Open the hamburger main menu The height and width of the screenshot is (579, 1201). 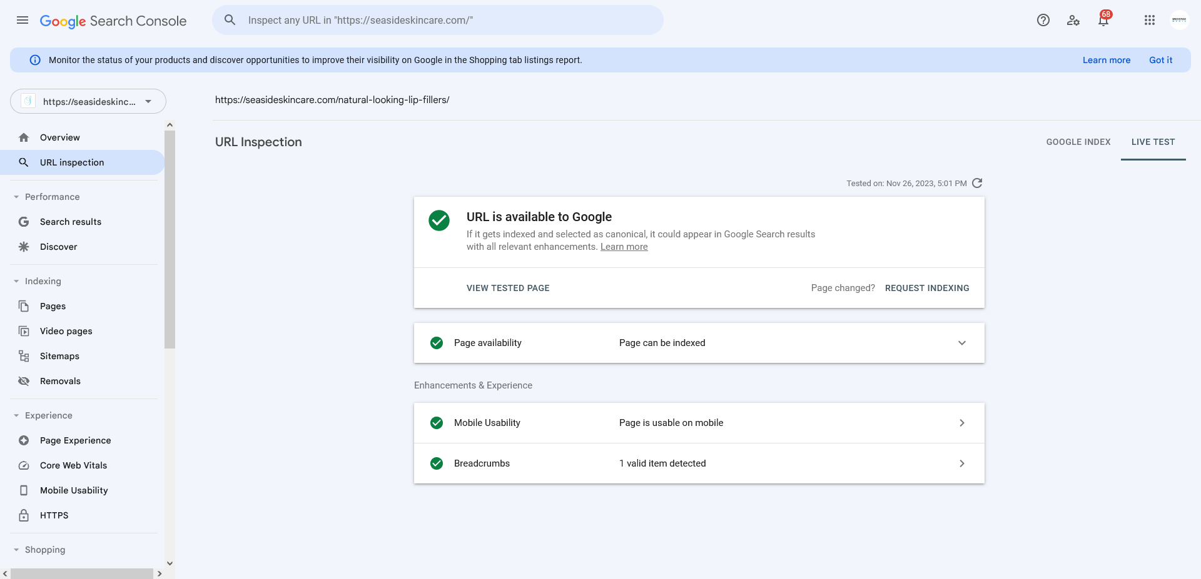pyautogui.click(x=23, y=20)
